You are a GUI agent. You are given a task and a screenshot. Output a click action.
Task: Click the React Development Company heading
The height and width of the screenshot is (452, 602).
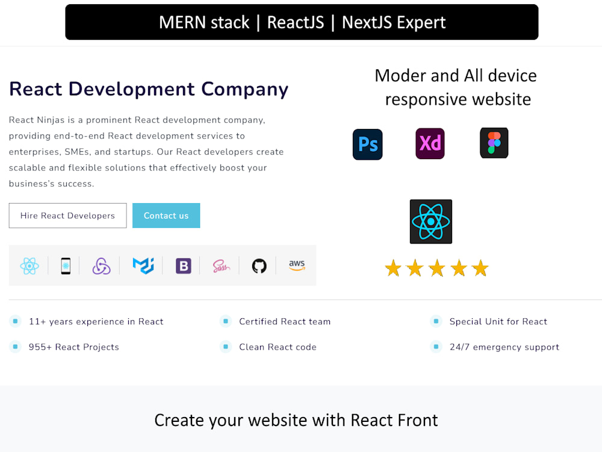(149, 89)
